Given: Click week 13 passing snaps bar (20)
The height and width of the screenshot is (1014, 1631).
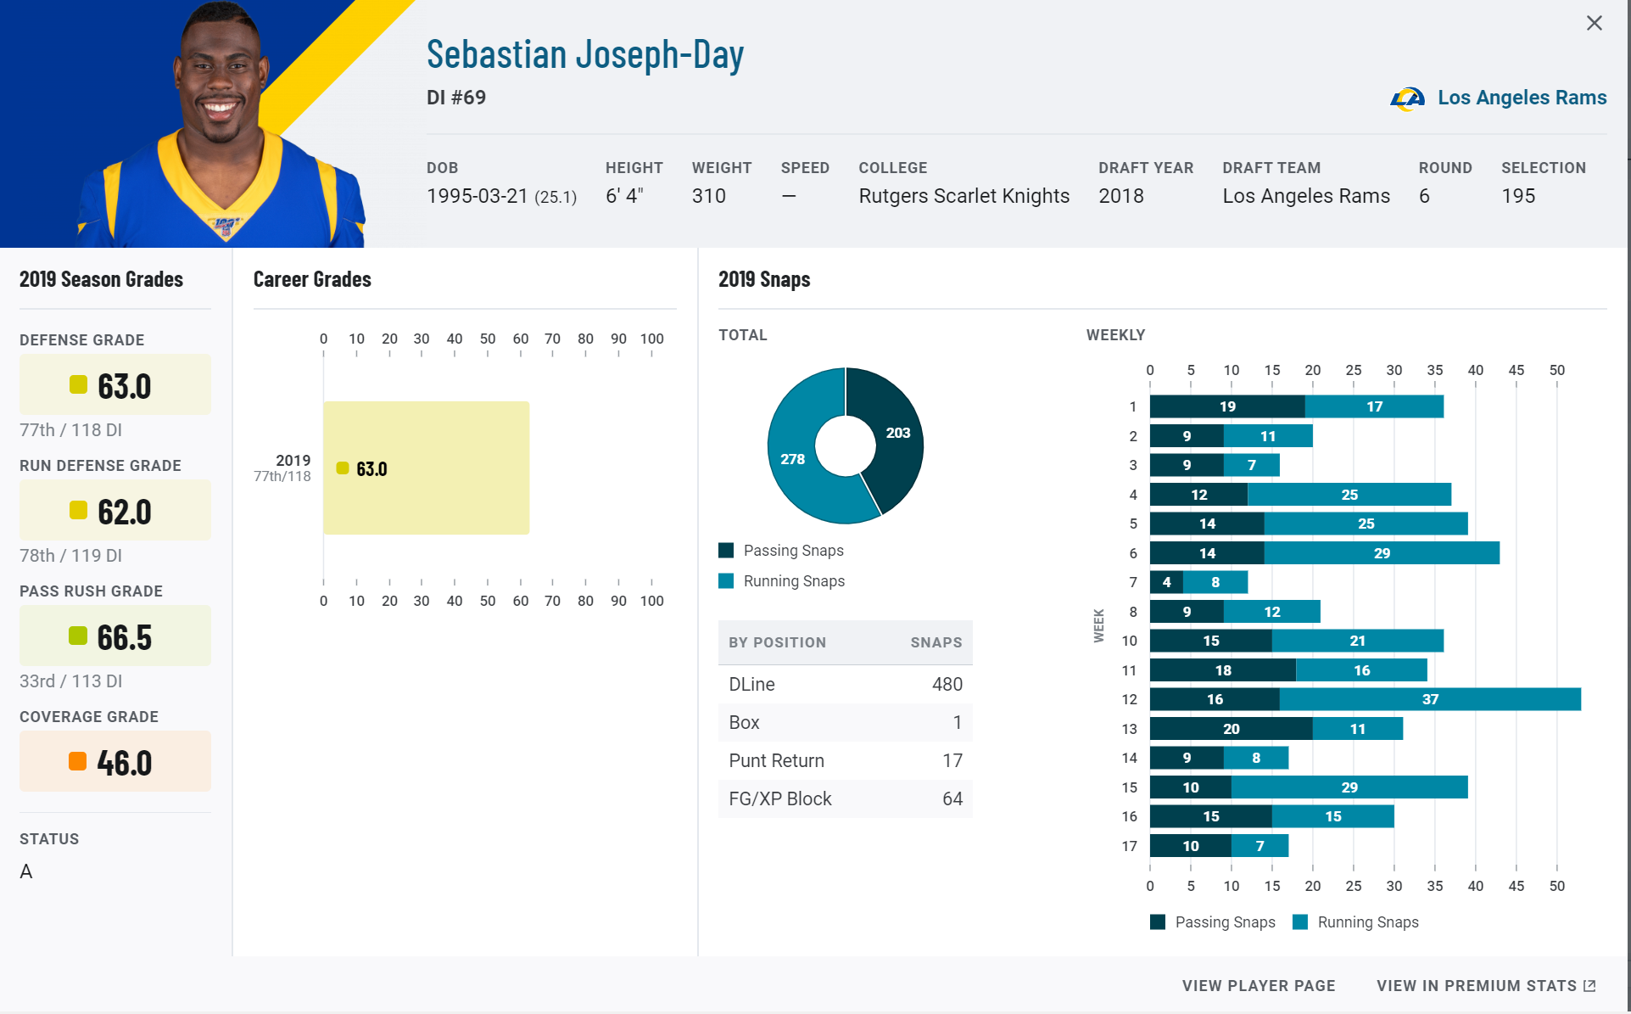Looking at the screenshot, I should tap(1231, 729).
